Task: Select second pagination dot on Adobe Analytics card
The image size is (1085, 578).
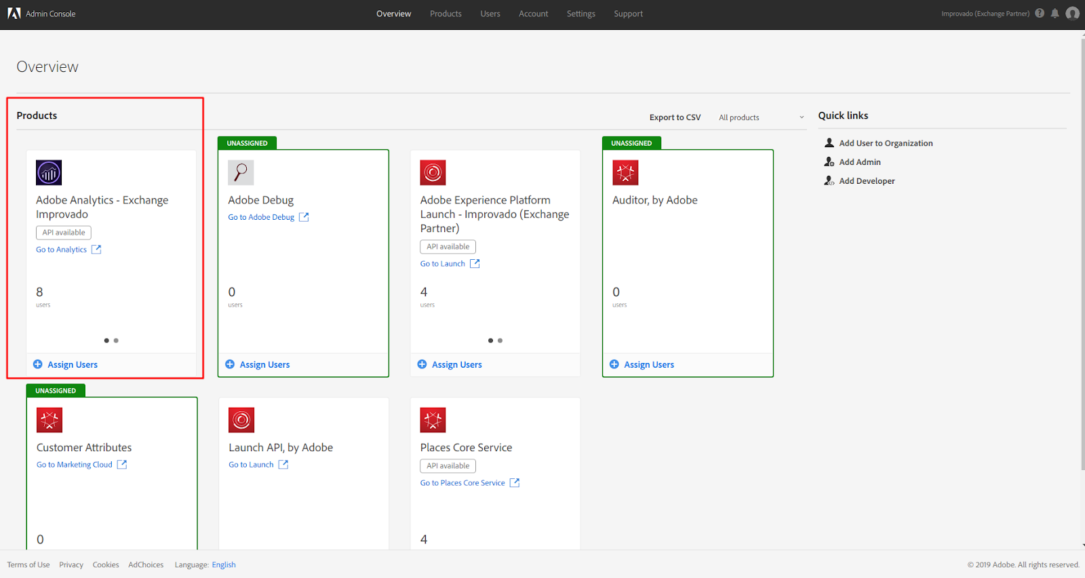Action: (116, 341)
